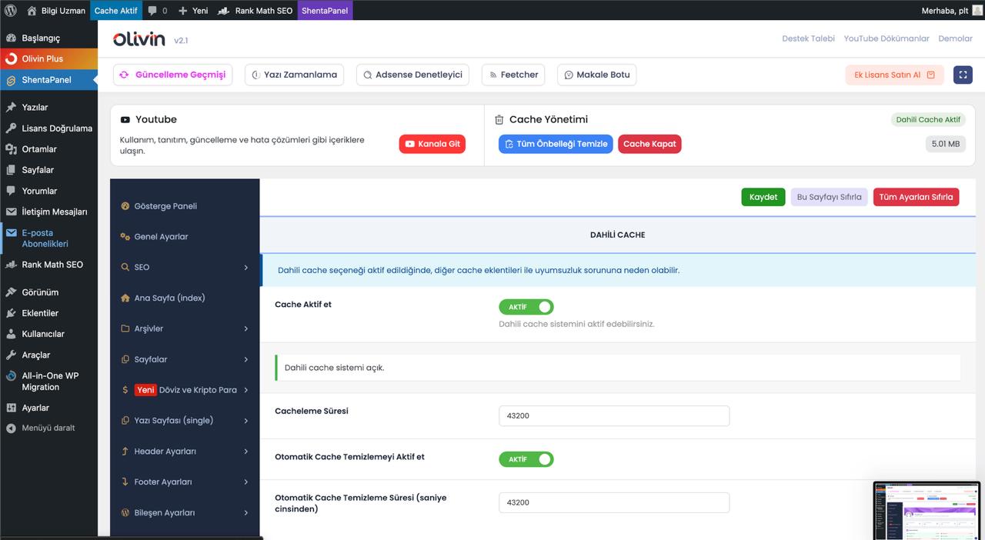Click the All-in-One WP Migration icon

click(x=11, y=376)
